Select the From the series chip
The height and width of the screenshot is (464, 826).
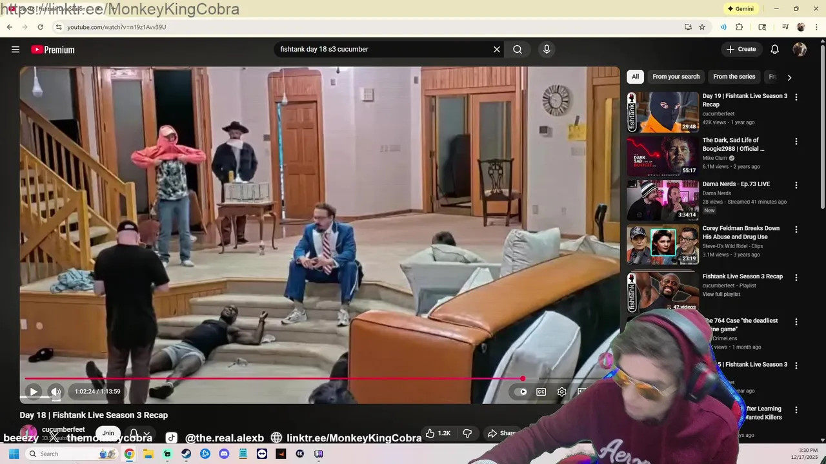734,77
